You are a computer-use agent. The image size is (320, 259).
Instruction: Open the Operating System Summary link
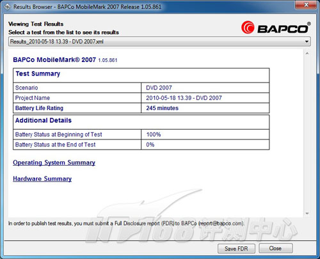click(x=54, y=162)
